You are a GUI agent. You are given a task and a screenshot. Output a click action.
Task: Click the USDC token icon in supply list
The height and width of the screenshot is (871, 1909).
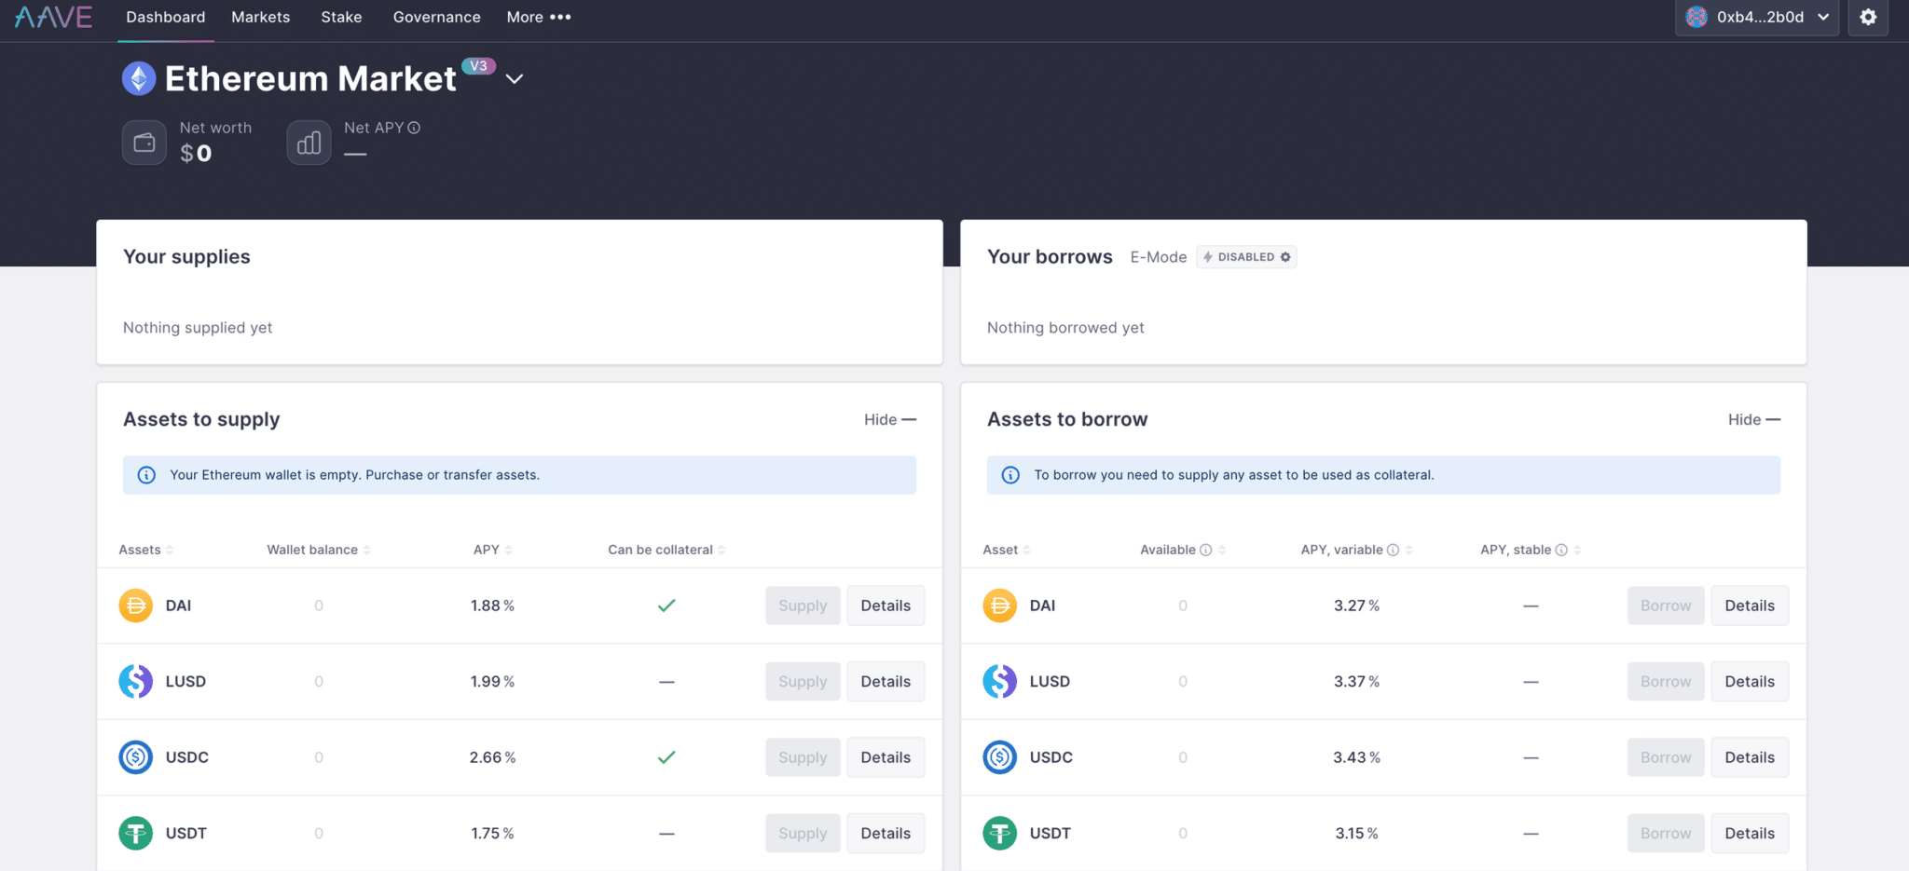[135, 756]
